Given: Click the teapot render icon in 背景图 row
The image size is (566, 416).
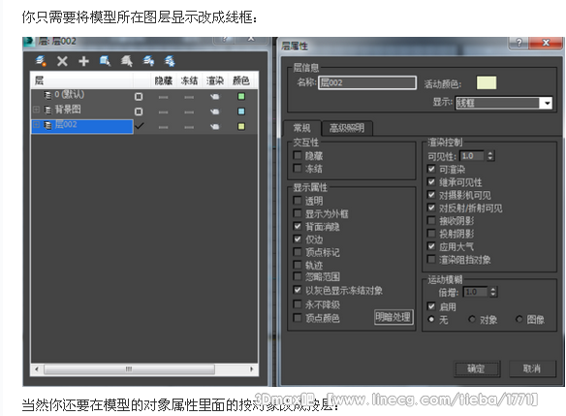Looking at the screenshot, I should click(x=215, y=112).
